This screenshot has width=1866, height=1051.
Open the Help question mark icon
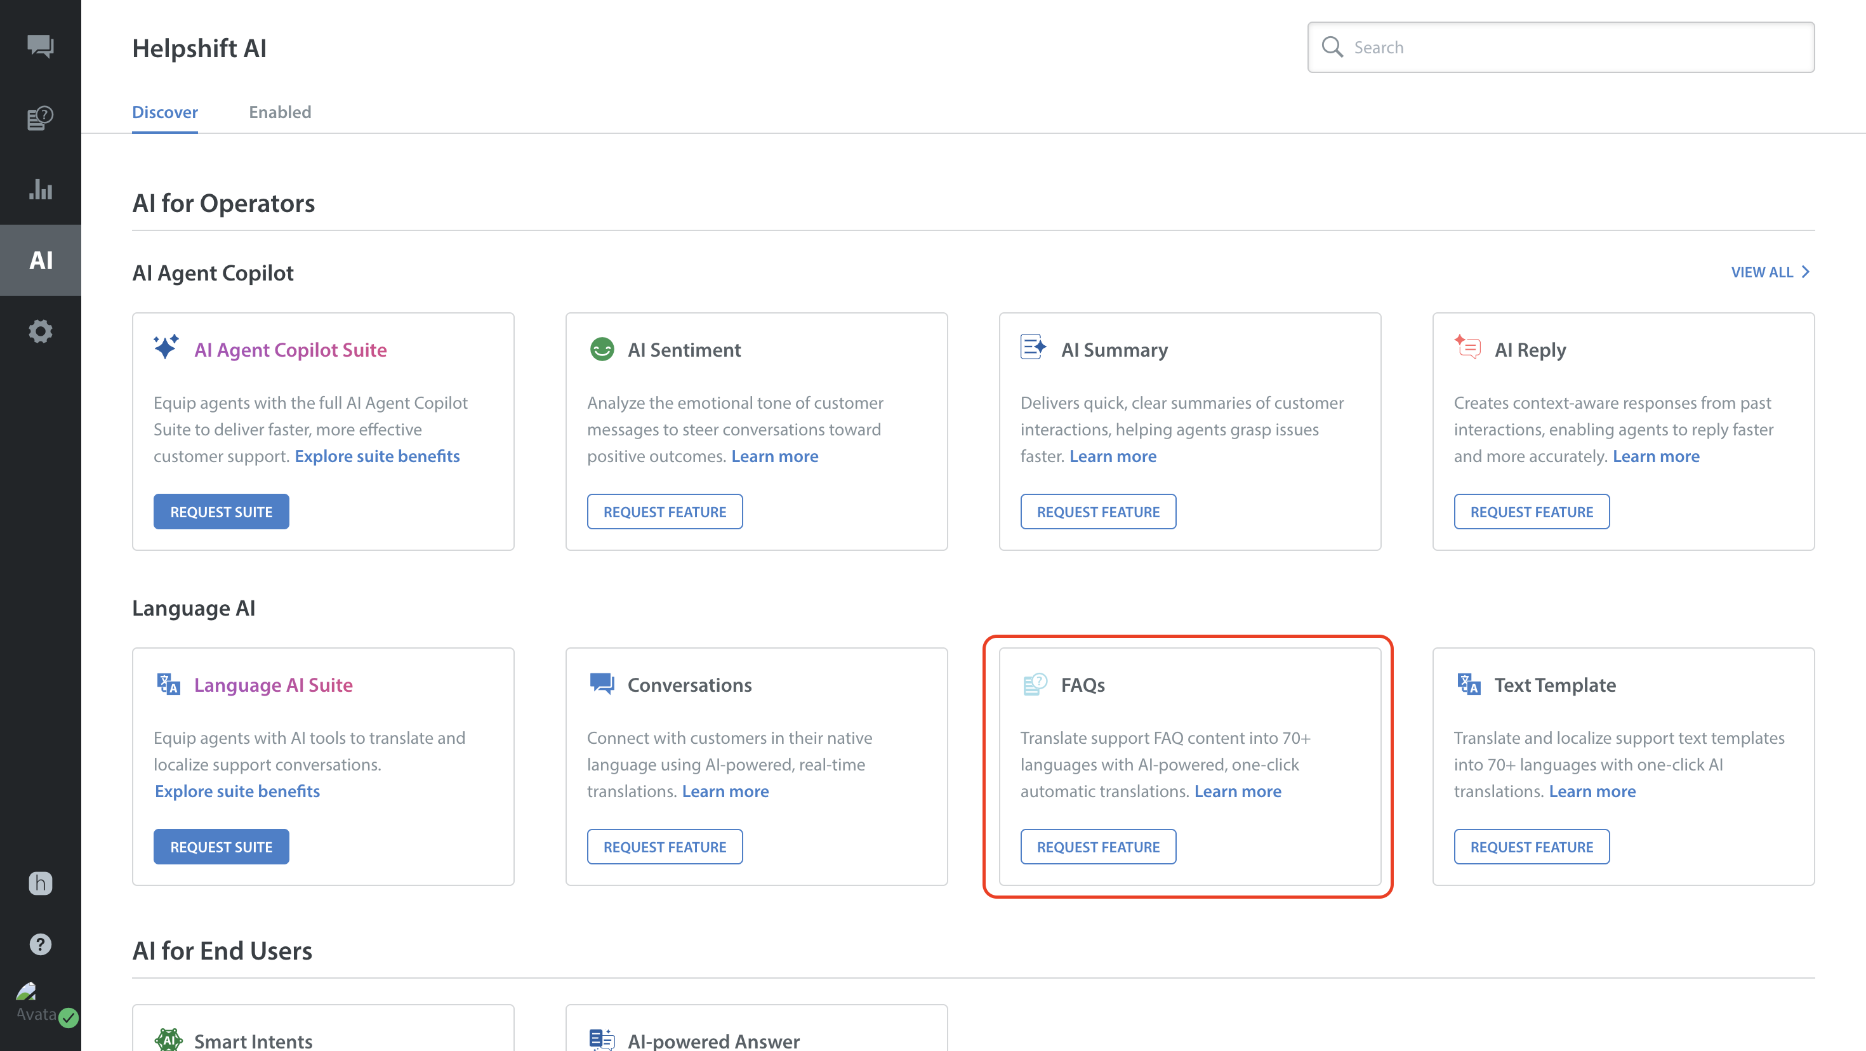click(x=40, y=944)
